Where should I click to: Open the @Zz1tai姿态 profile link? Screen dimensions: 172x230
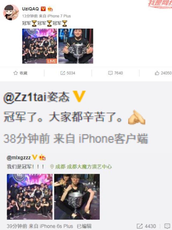36,97
